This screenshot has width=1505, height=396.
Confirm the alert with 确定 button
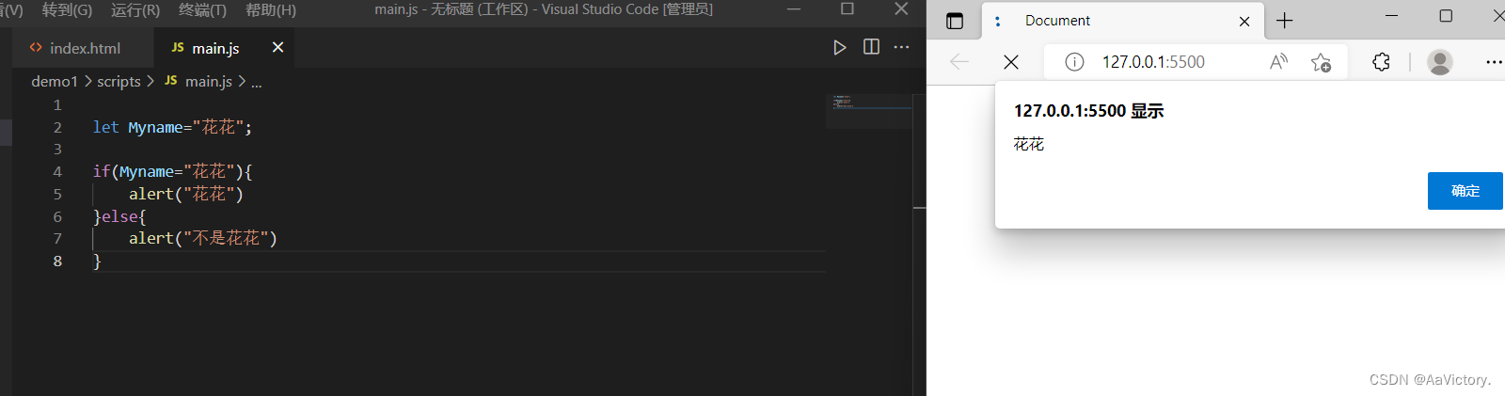click(1465, 191)
